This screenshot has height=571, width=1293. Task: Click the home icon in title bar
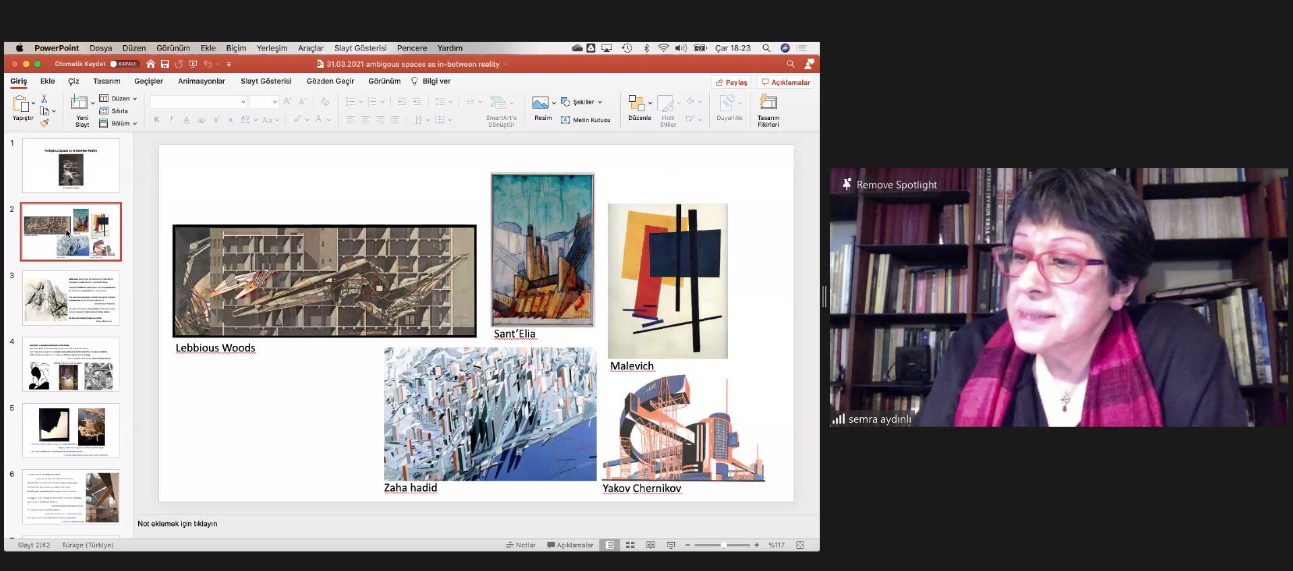(x=151, y=64)
